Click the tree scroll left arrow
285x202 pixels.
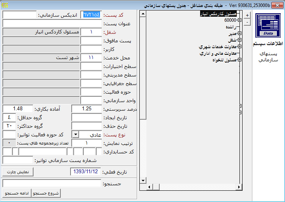(150, 187)
